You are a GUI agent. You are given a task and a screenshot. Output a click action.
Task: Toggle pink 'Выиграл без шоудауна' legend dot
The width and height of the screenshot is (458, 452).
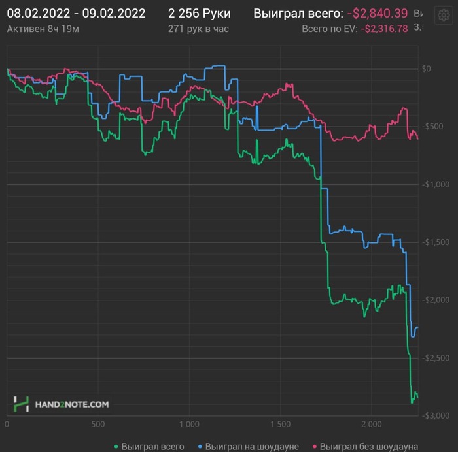[315, 447]
